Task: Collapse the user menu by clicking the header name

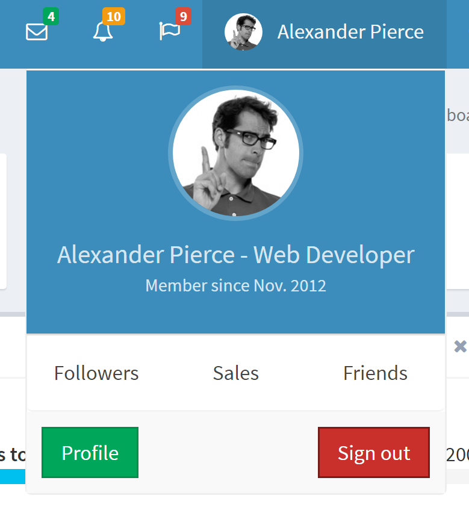Action: (x=350, y=32)
